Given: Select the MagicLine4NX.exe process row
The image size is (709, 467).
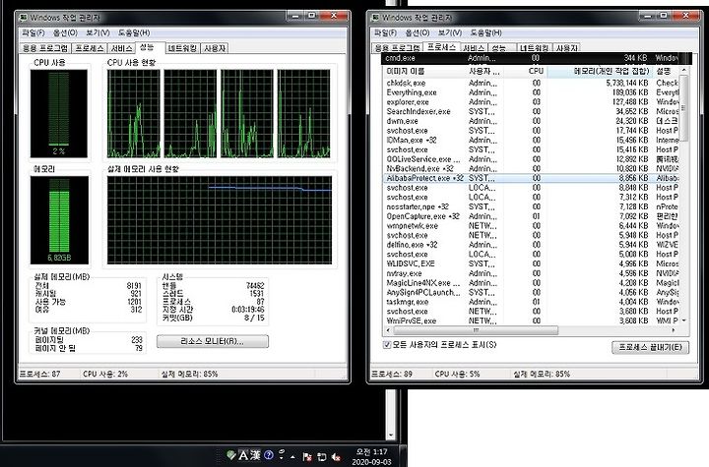Looking at the screenshot, I should (531, 283).
